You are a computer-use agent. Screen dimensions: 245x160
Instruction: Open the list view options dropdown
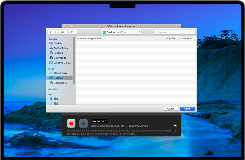63,32
